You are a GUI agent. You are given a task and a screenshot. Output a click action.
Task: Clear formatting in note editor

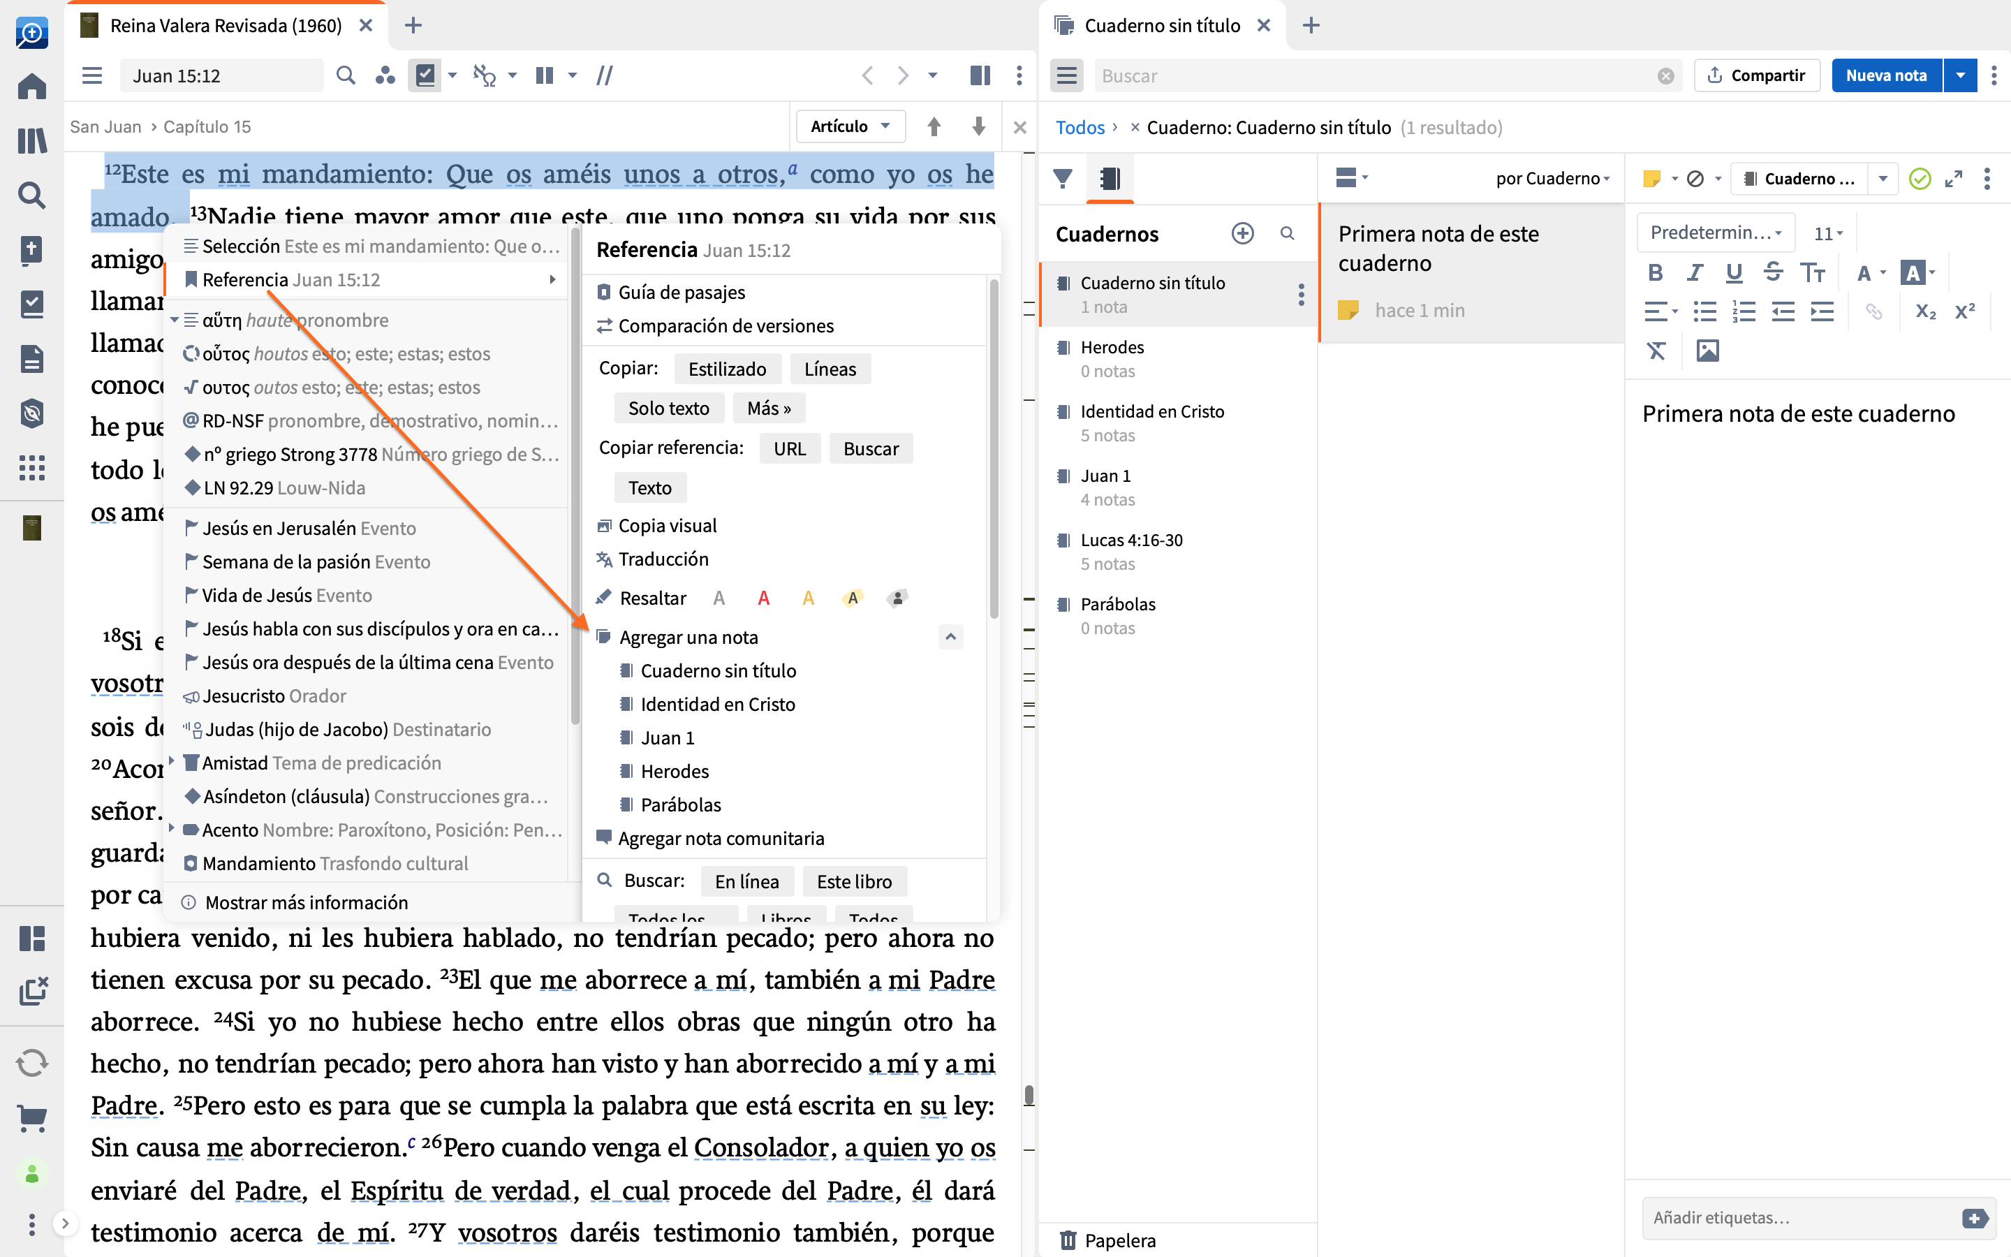pos(1656,351)
